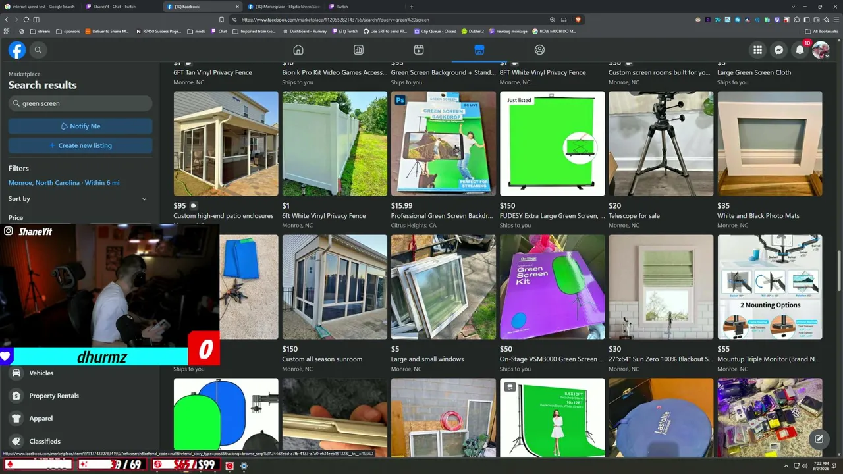This screenshot has height=474, width=843.
Task: Open the Notifications bell icon
Action: [800, 50]
